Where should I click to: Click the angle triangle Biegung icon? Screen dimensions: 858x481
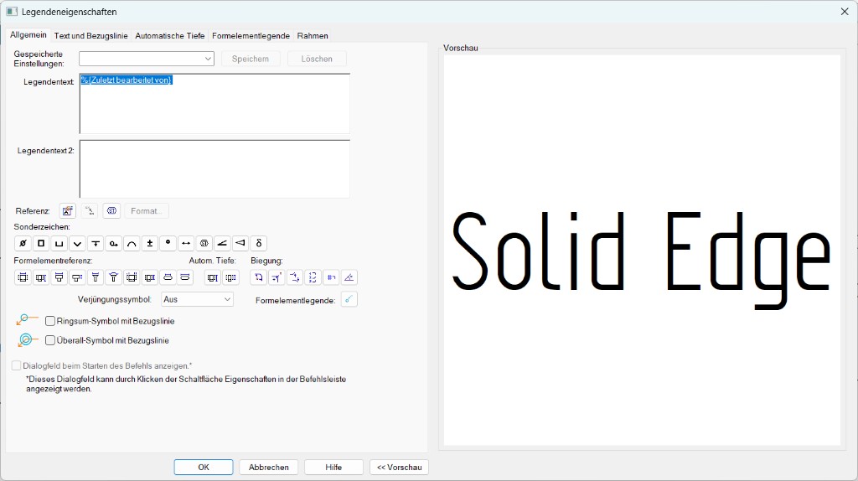(349, 277)
